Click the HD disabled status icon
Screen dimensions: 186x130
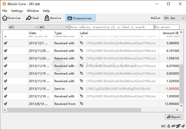(174, 126)
